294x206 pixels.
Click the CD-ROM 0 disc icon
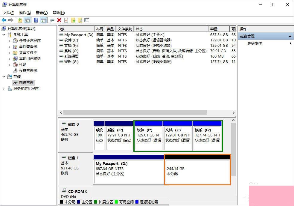tap(64, 190)
